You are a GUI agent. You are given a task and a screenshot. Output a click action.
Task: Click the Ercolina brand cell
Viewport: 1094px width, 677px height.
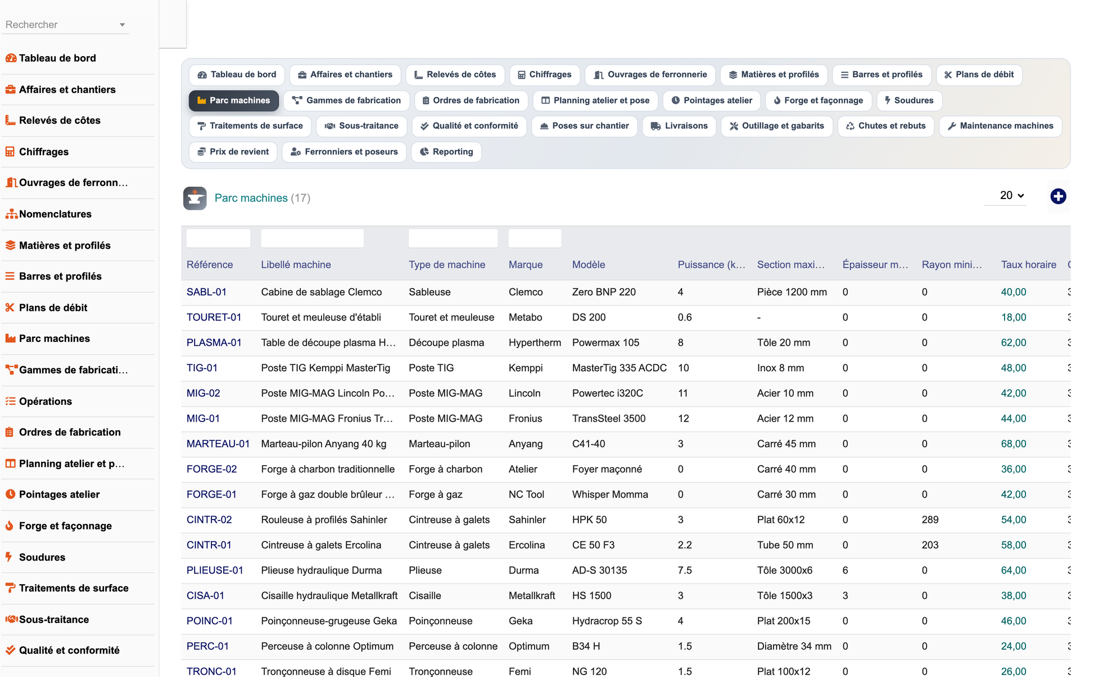click(x=526, y=545)
